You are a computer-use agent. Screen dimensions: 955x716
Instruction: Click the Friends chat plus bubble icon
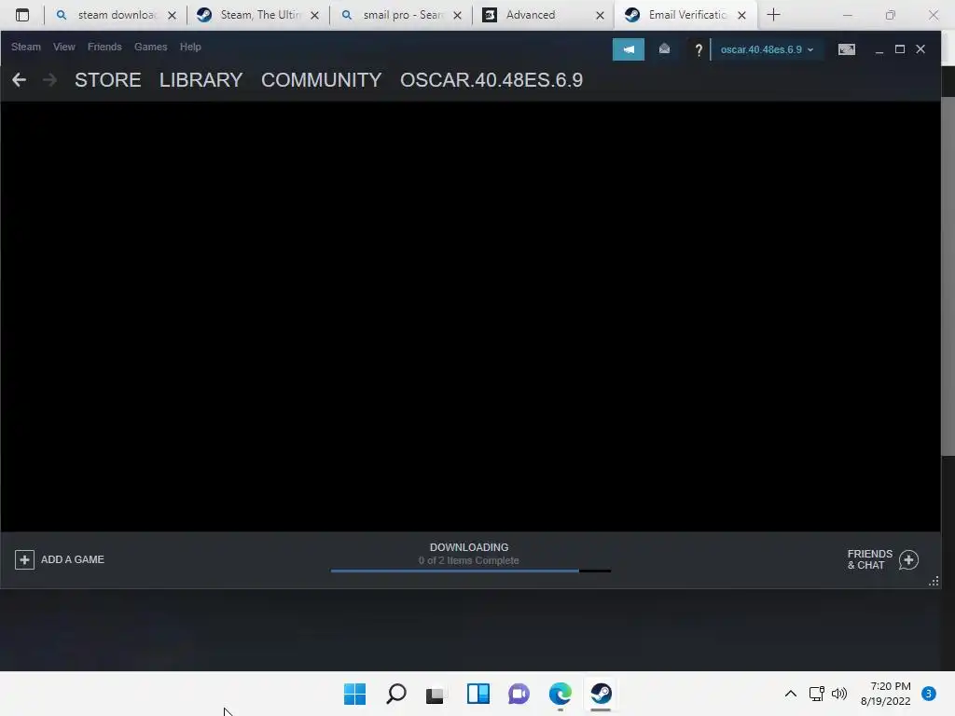point(908,560)
